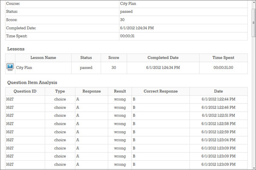Click the scrollbar down arrow

[253, 168]
